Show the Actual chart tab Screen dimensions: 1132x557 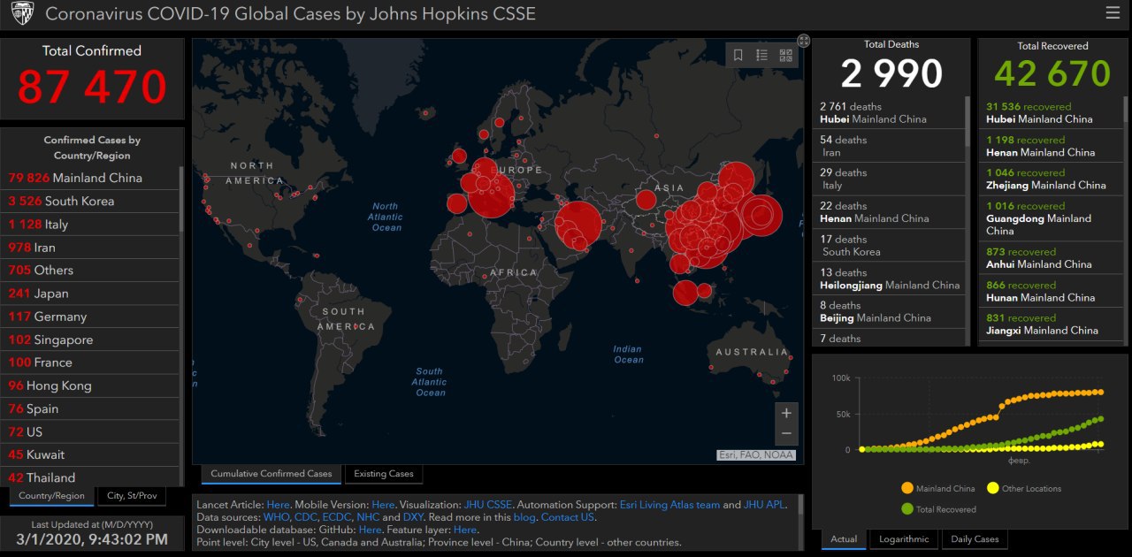844,539
